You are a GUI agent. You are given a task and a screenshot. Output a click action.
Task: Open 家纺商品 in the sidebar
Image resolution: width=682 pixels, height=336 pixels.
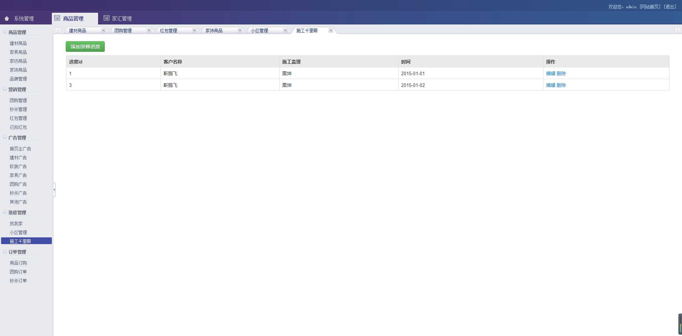click(18, 61)
